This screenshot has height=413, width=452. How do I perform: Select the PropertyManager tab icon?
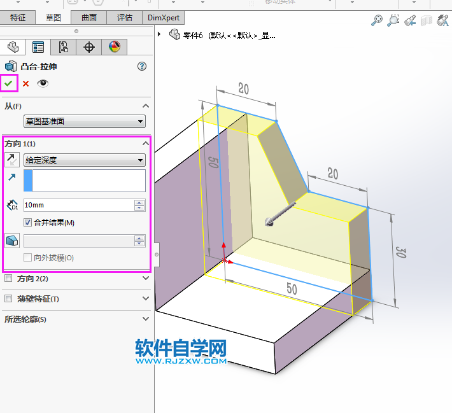click(x=38, y=47)
